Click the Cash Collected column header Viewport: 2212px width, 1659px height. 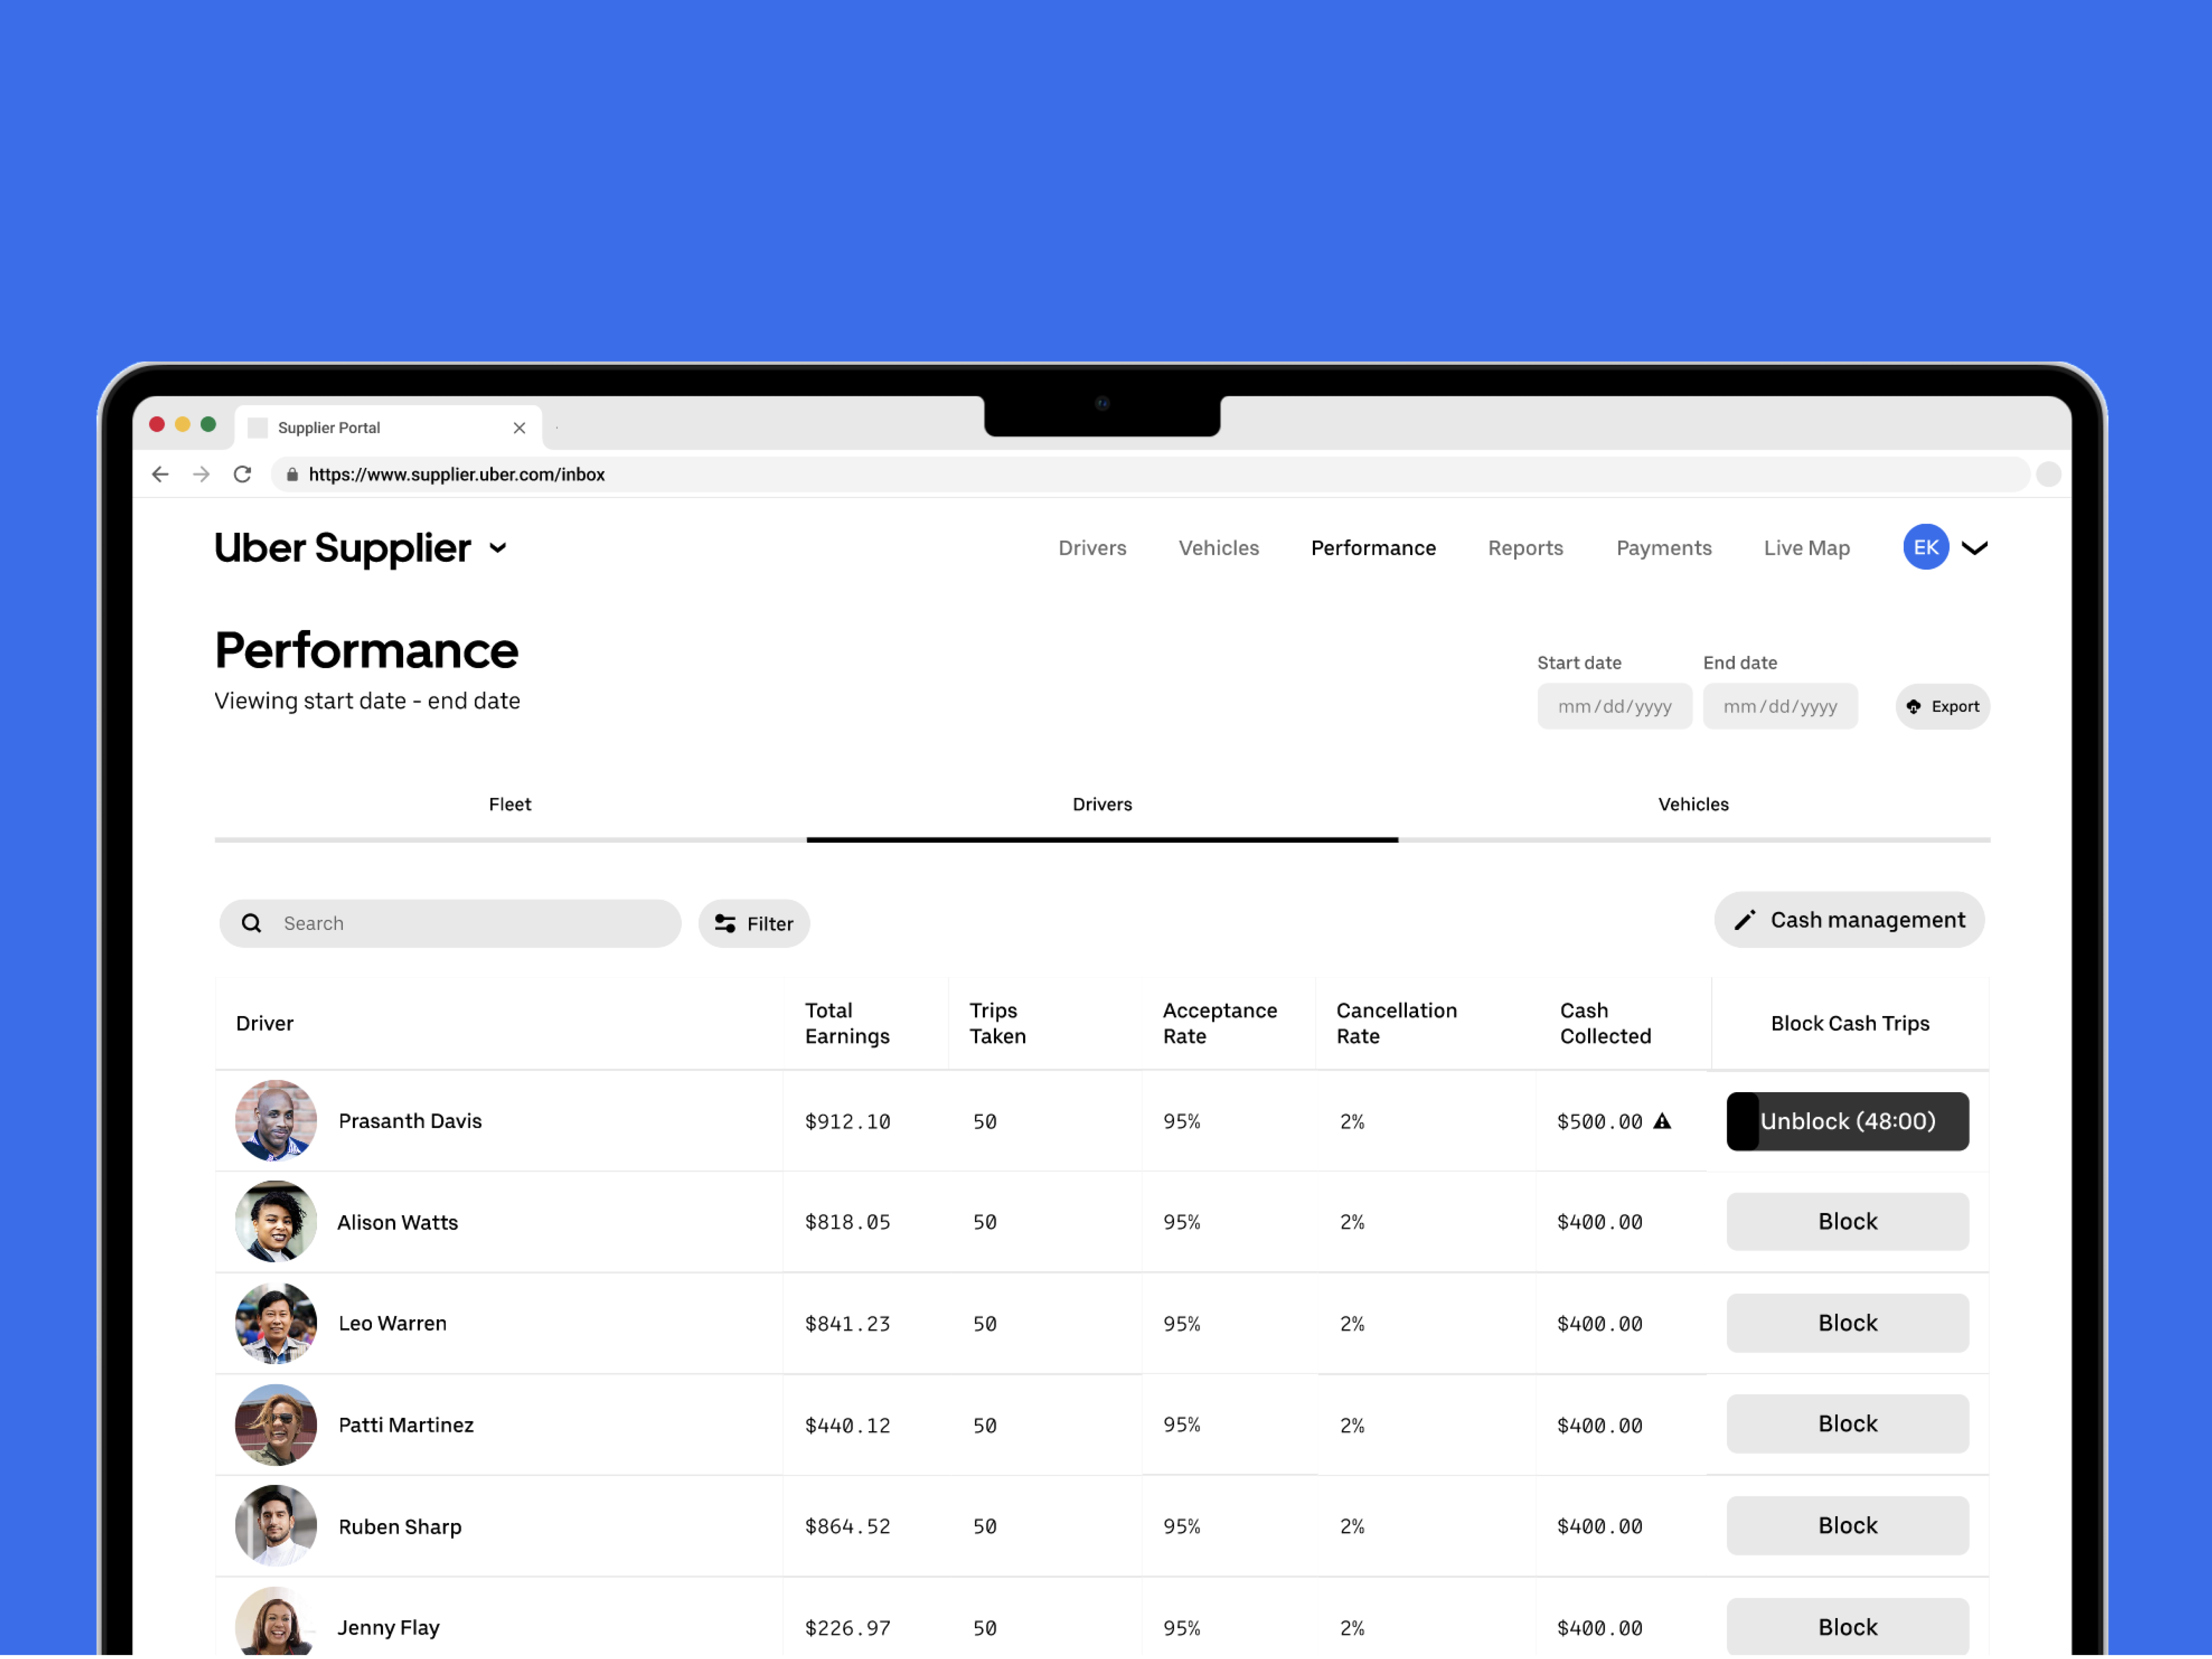point(1607,1025)
